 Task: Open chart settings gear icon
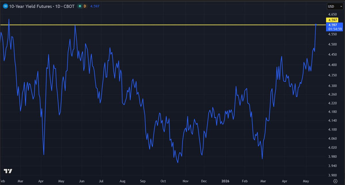(335, 181)
